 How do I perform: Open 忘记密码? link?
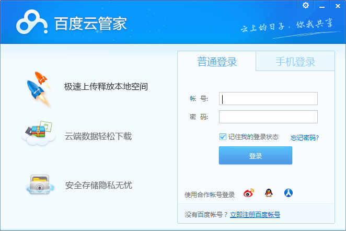pyautogui.click(x=305, y=138)
